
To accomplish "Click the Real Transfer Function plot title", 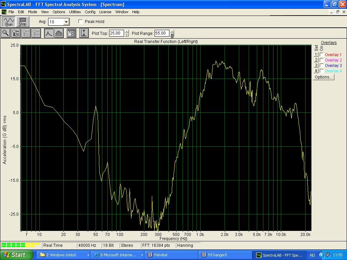I will coord(166,41).
